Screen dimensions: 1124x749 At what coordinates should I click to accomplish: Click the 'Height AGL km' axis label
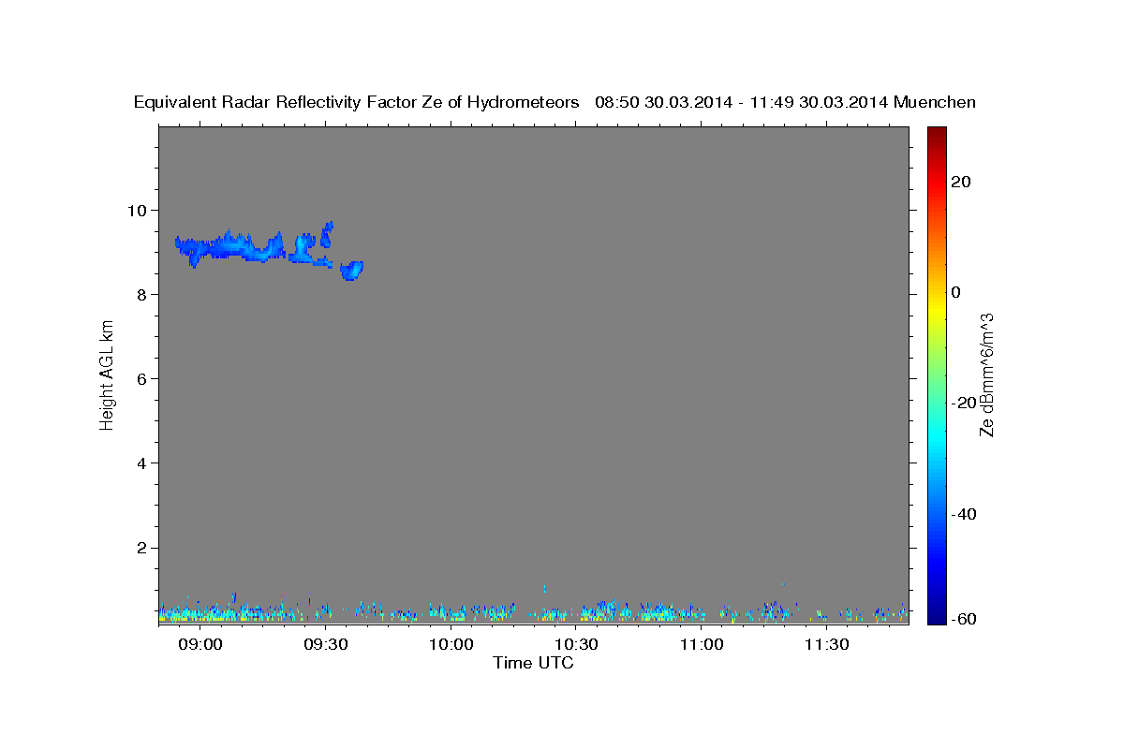(x=107, y=374)
